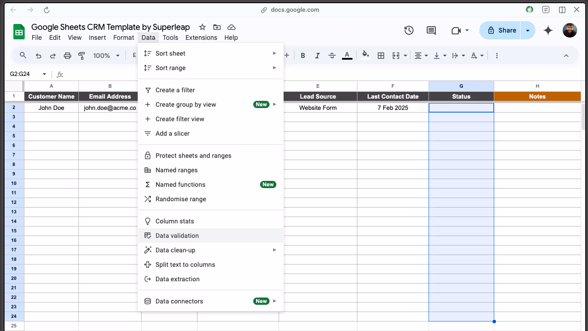Open the Tools menu
Screen dimensions: 588x331
[x=170, y=38]
